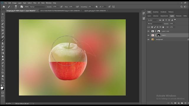Select the Magic Wand tool
Viewport: 189px width, 106px height.
click(3, 24)
